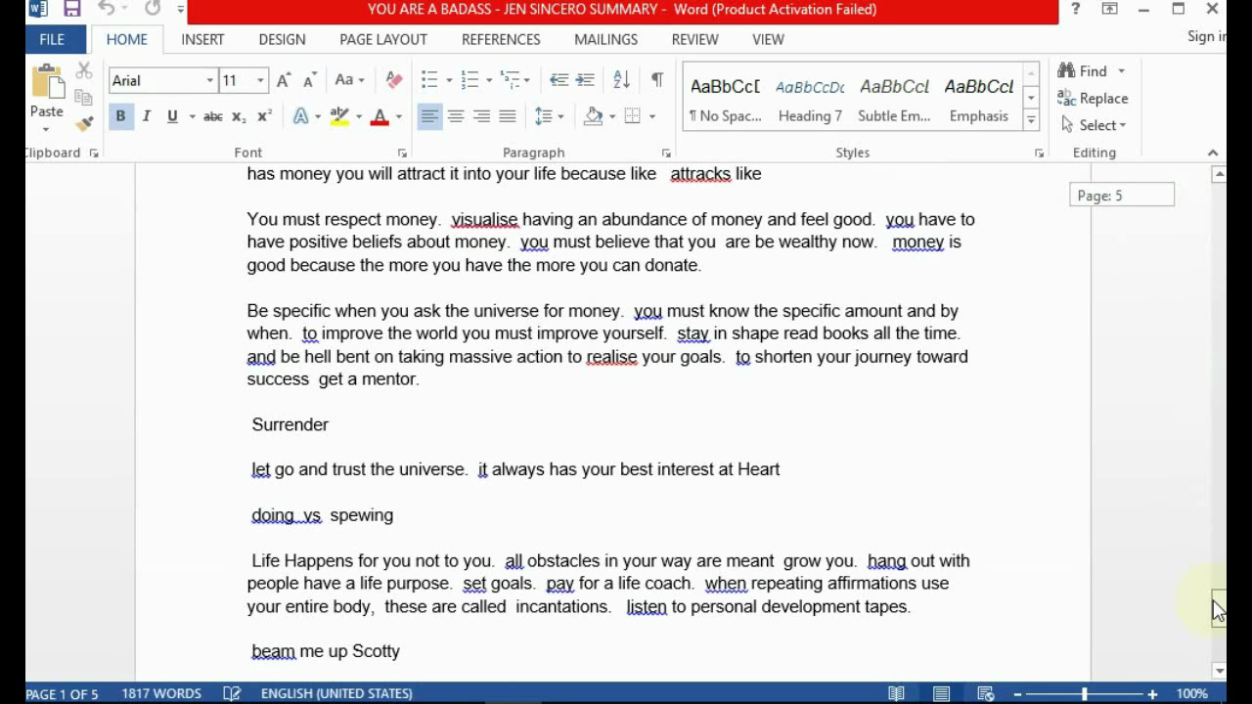Apply the Heading 7 style
The width and height of the screenshot is (1252, 704).
click(810, 100)
